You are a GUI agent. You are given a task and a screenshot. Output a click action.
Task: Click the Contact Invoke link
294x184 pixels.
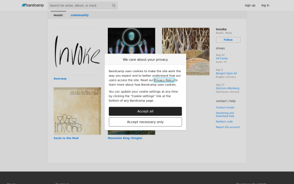(x=225, y=107)
